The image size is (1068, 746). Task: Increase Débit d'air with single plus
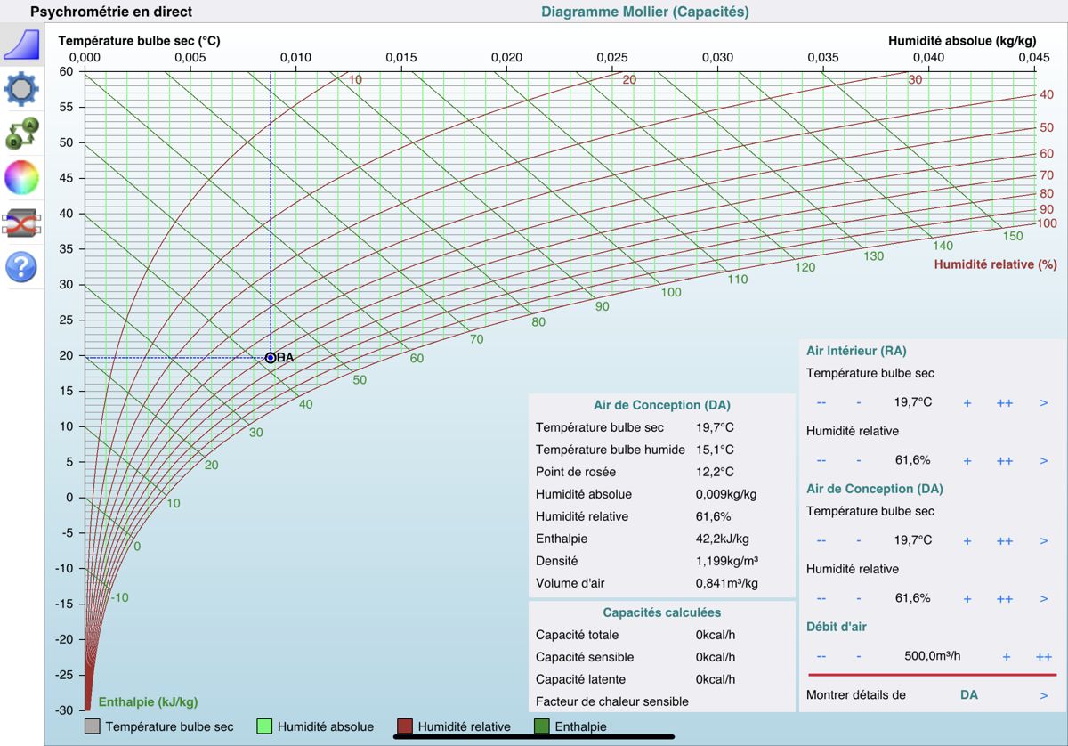coord(1007,656)
